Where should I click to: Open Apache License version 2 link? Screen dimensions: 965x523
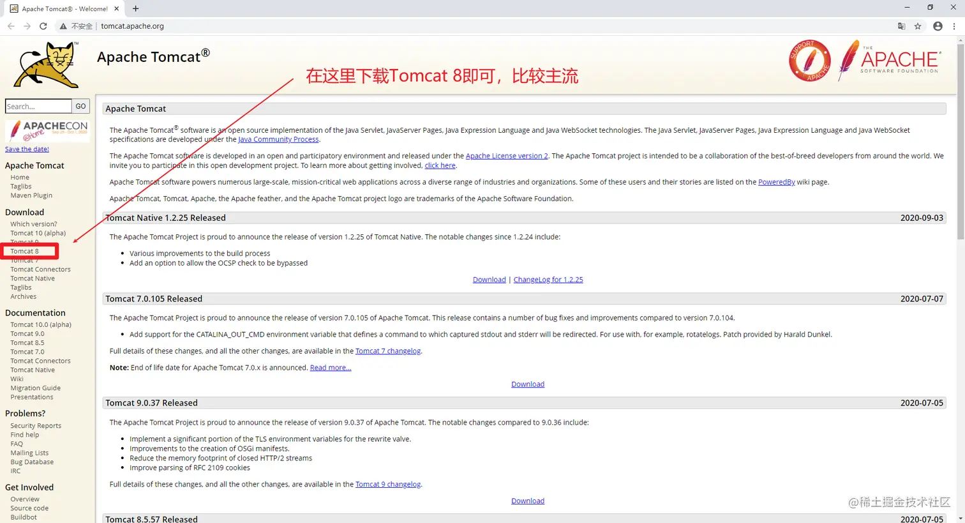507,156
